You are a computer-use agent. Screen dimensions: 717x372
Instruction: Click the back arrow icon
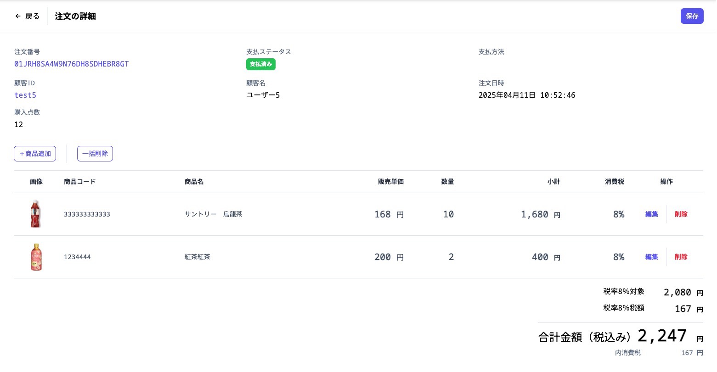(x=18, y=16)
